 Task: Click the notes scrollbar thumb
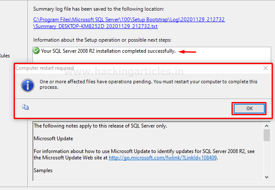pyautogui.click(x=266, y=135)
